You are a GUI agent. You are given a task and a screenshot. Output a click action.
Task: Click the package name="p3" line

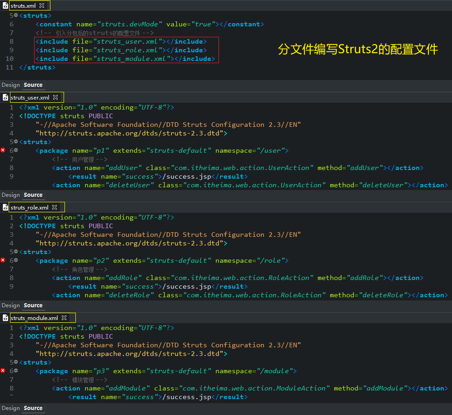tap(166, 371)
